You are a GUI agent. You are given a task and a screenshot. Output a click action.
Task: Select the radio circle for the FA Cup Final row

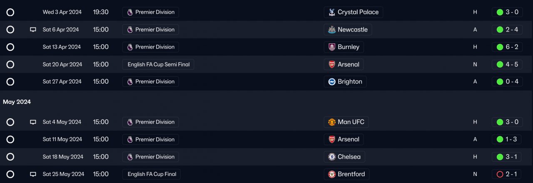click(x=10, y=174)
